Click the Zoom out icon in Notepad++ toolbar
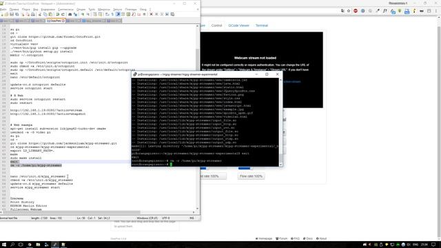Image resolution: width=441 pixels, height=248 pixels. (88, 14)
